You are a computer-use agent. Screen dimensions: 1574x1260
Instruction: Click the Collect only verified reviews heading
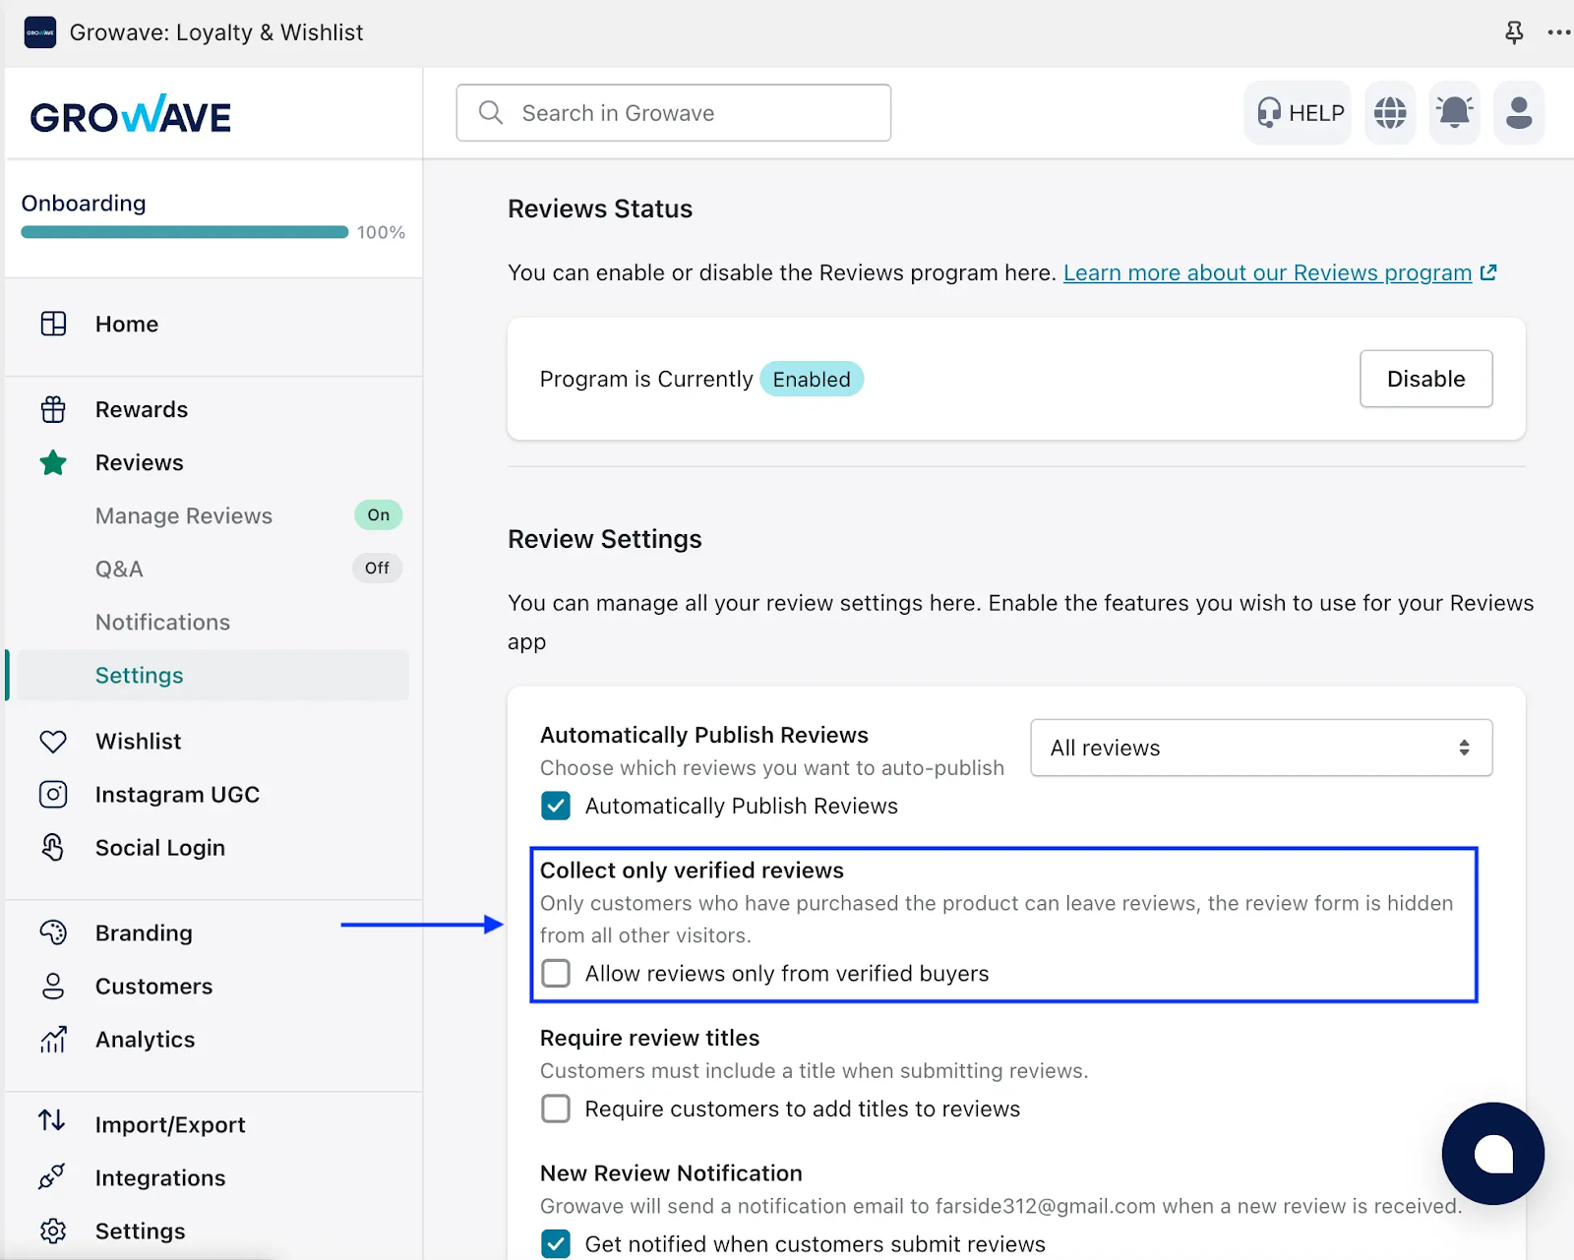coord(692,870)
